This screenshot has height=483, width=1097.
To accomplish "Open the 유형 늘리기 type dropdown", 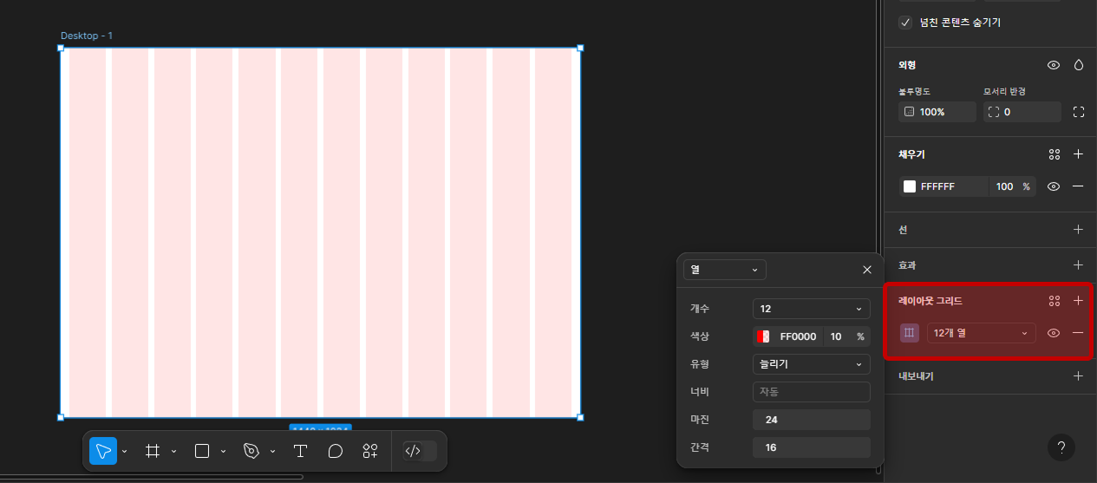I will pyautogui.click(x=812, y=364).
